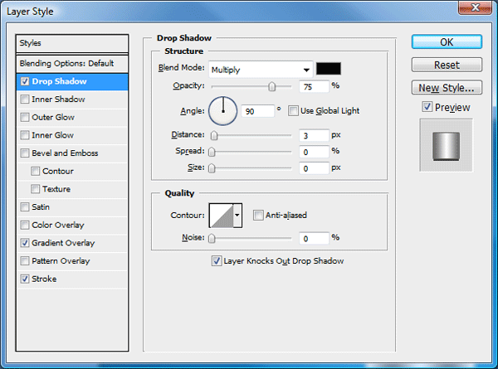Enable the Satin checkbox
The height and width of the screenshot is (369, 498).
pos(25,207)
